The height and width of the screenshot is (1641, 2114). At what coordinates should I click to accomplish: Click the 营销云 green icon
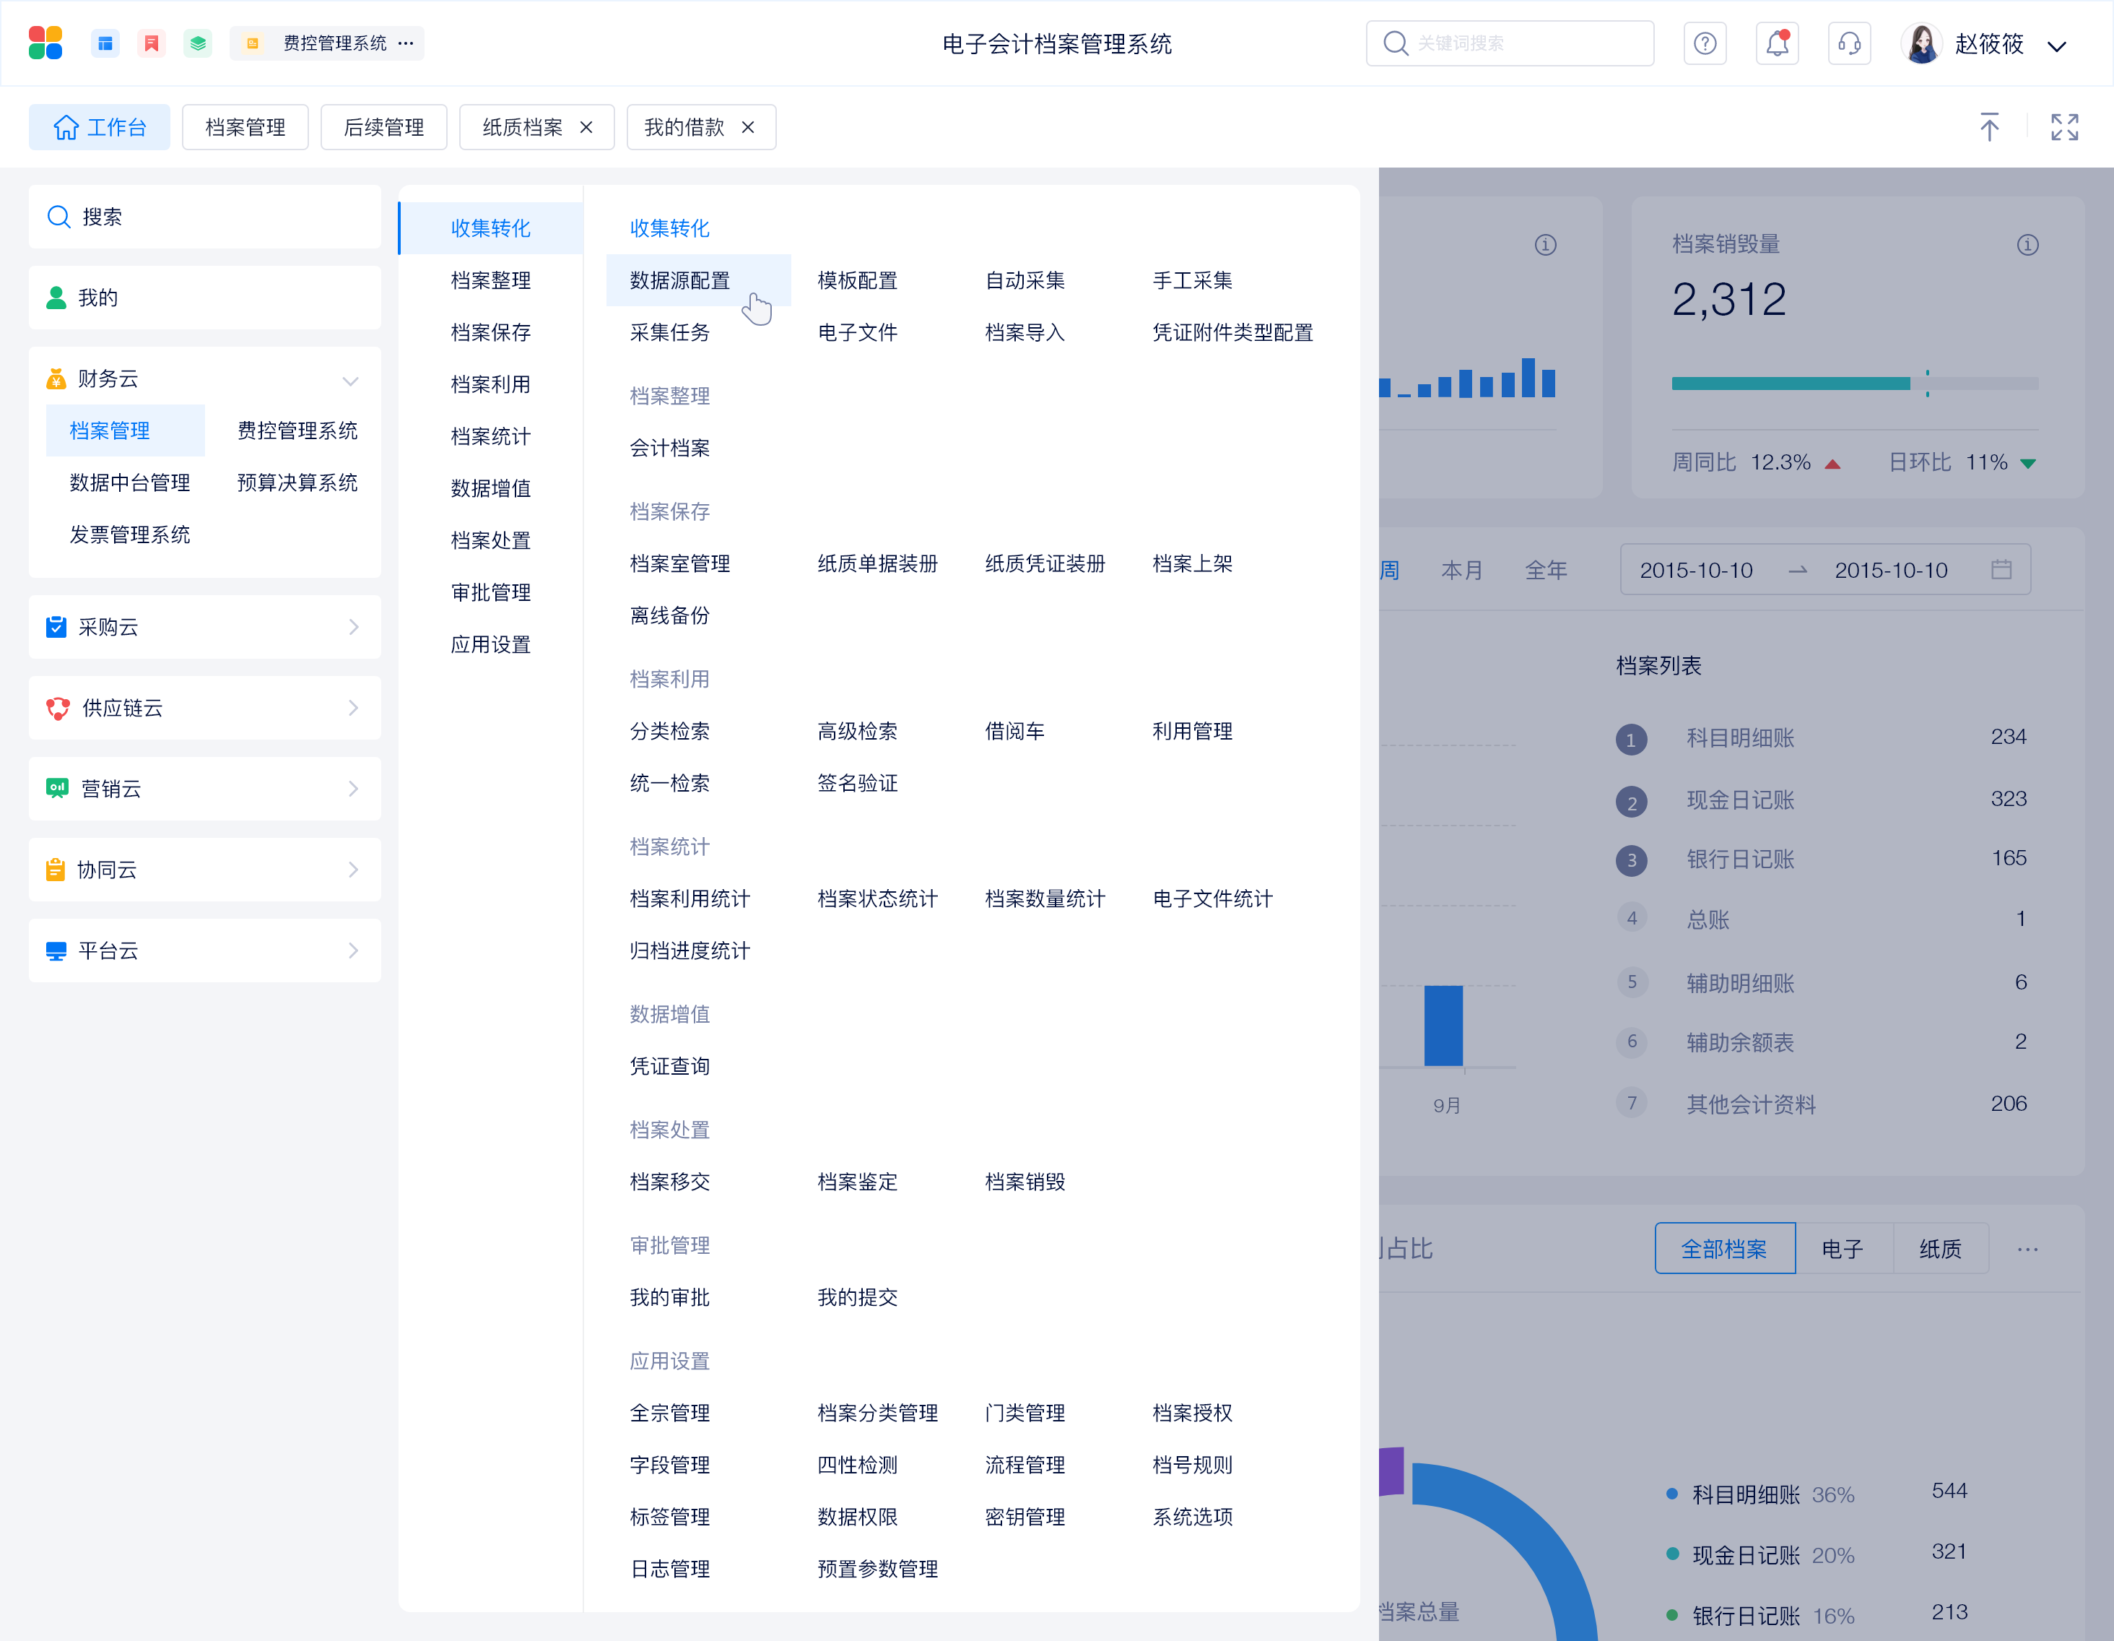click(57, 788)
